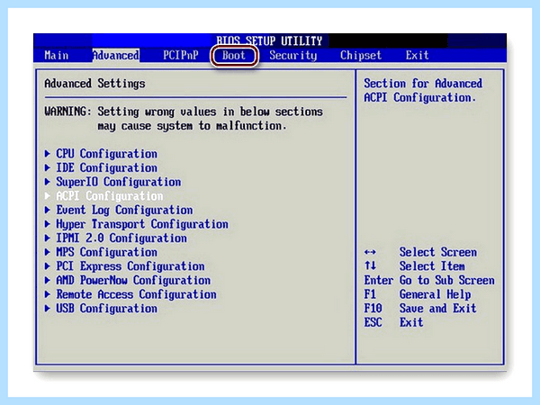Click the "Advanced Settings" heading

coord(94,84)
